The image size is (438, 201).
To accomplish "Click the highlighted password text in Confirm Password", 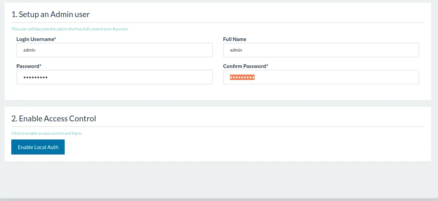I will [x=242, y=77].
